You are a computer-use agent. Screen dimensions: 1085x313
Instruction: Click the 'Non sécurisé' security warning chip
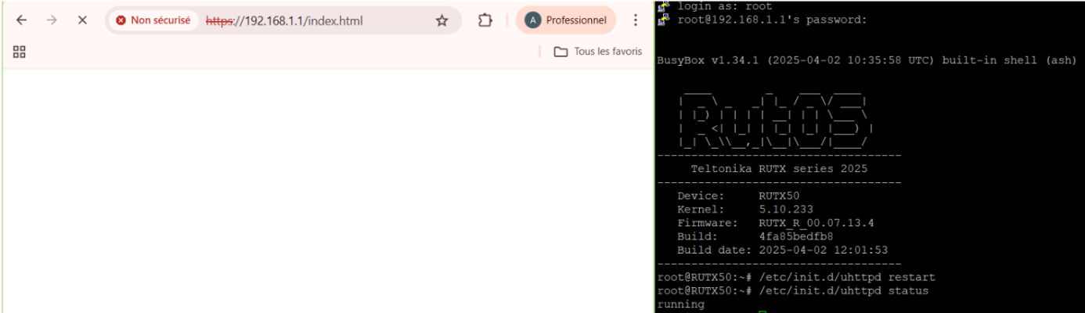point(153,20)
